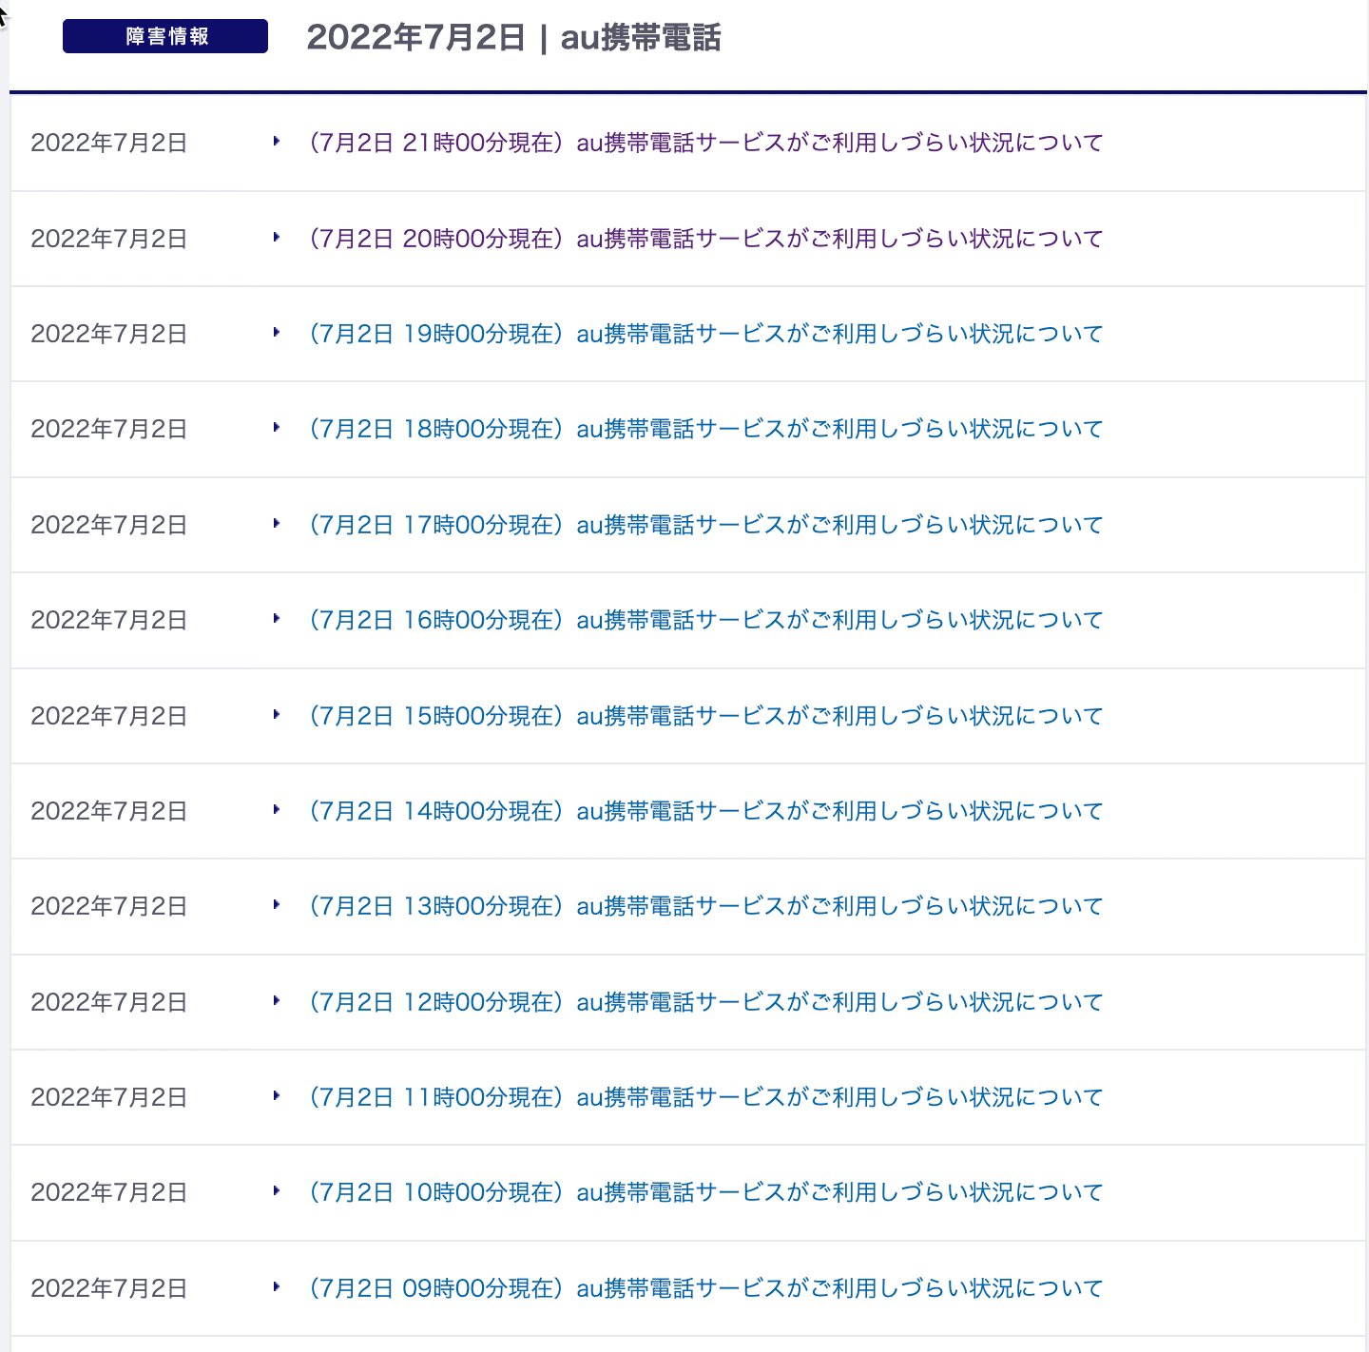Open the 14時00分現在 au outage notice link
The image size is (1369, 1352).
point(704,811)
